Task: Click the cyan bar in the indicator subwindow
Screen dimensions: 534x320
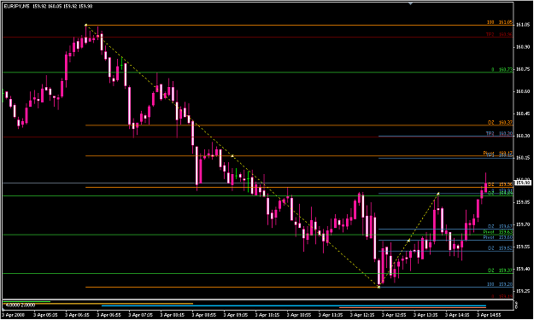Action: [294, 306]
